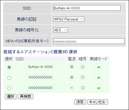The image size is (129, 110).
Task: Select the second access point radio button
Action: (x=9, y=78)
